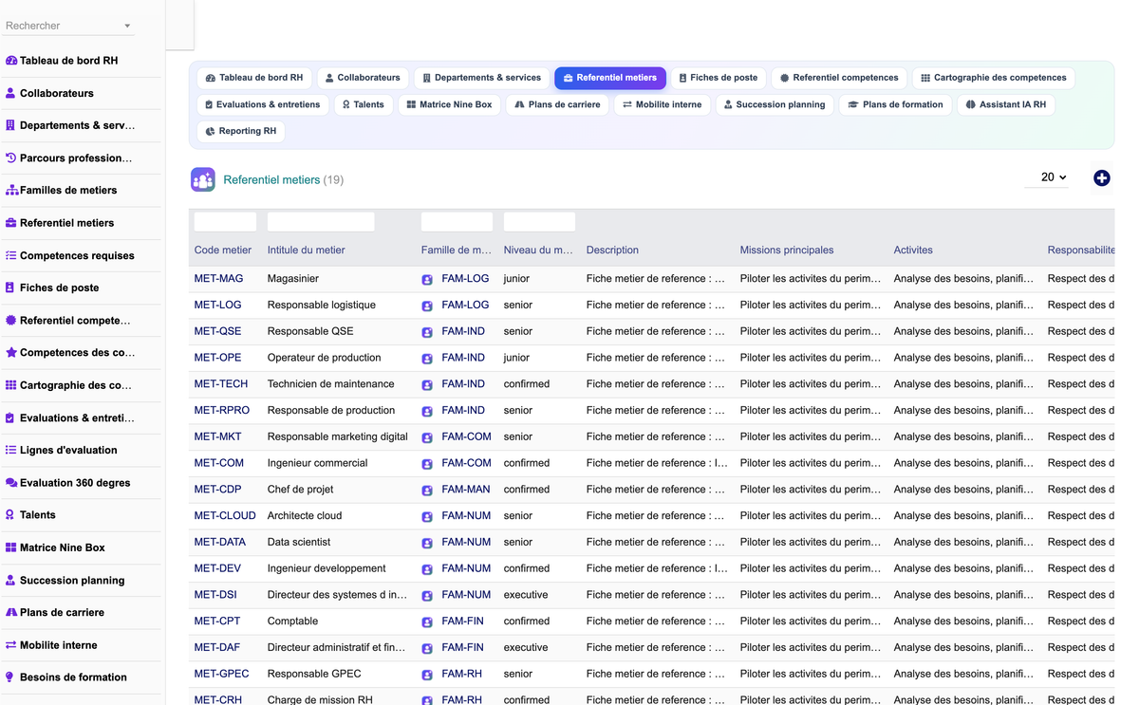Sort by the Description column header
This screenshot has height=705, width=1139.
coord(612,250)
